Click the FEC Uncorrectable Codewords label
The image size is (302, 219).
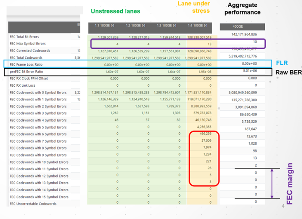click(x=33, y=204)
